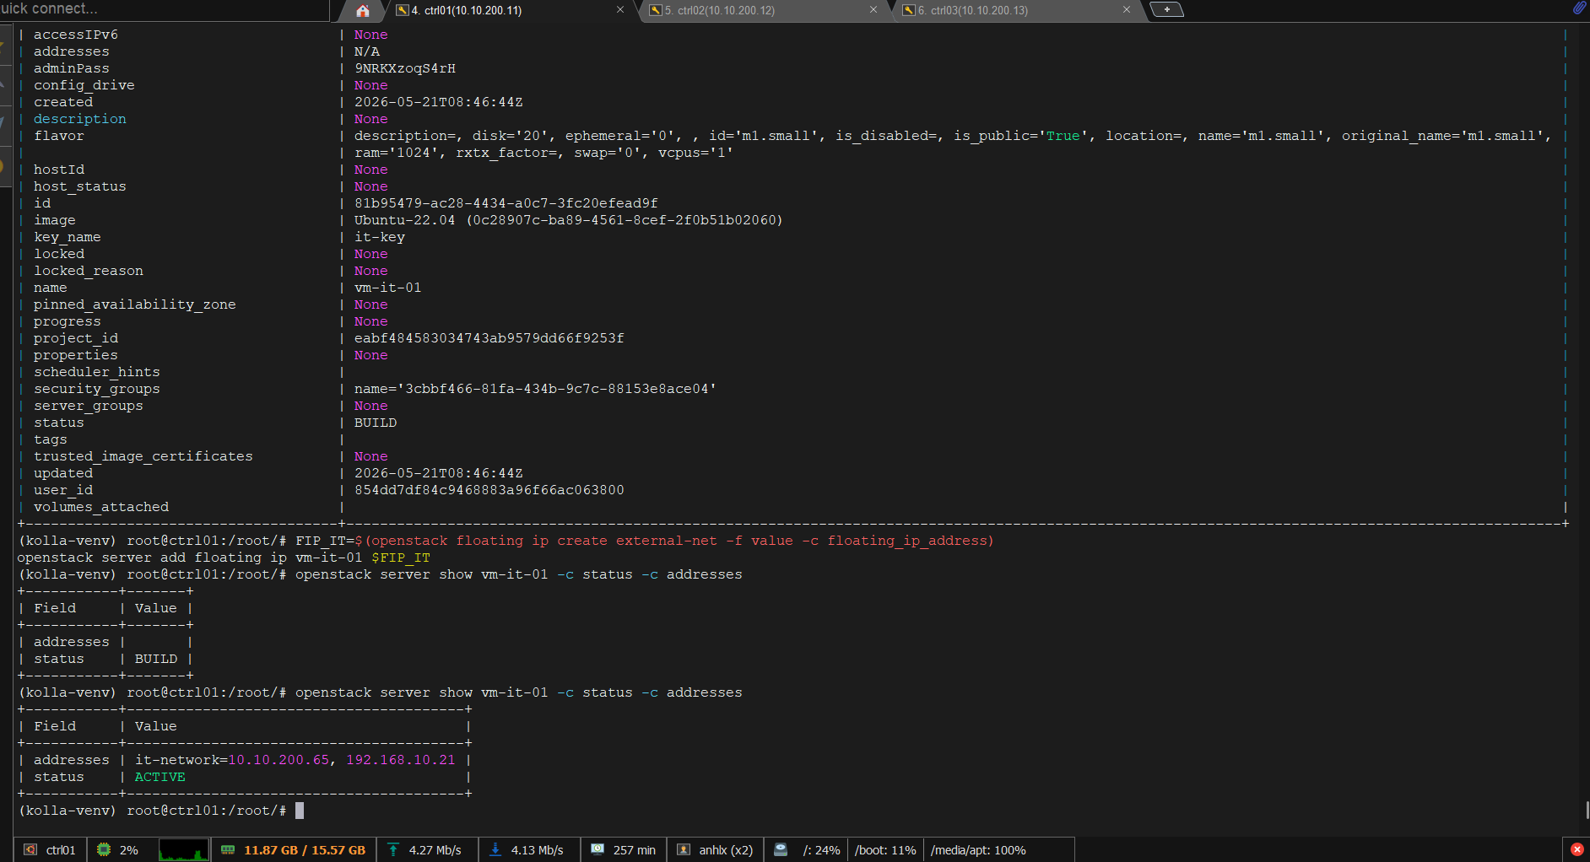1590x862 pixels.
Task: Click the download speed arrow icon
Action: pyautogui.click(x=495, y=849)
